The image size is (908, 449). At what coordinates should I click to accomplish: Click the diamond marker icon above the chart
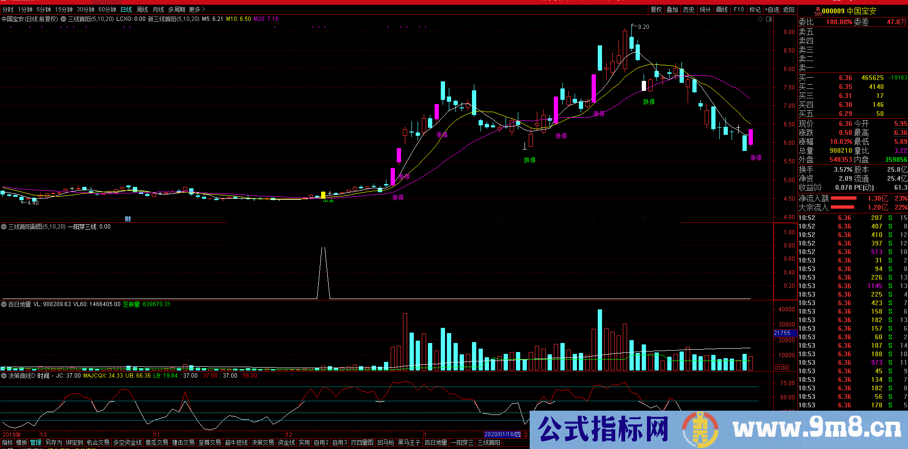(x=760, y=19)
